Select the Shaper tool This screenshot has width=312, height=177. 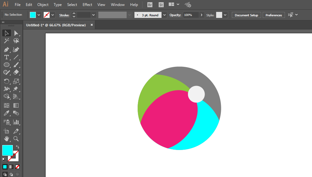point(7,72)
